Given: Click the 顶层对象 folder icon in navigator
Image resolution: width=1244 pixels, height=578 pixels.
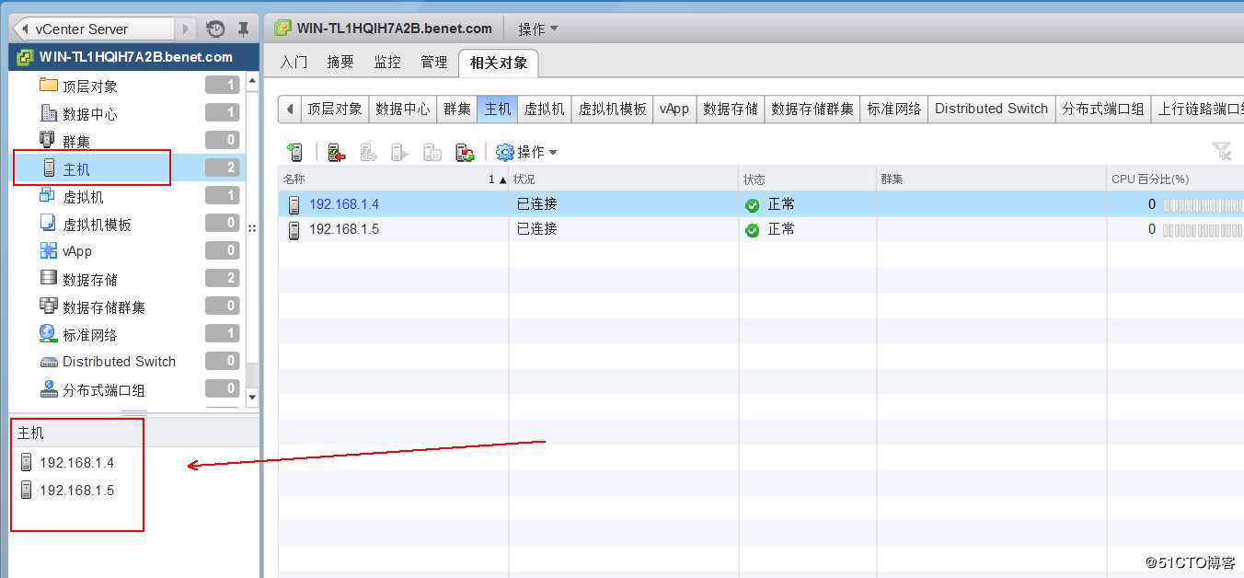Looking at the screenshot, I should tap(49, 85).
